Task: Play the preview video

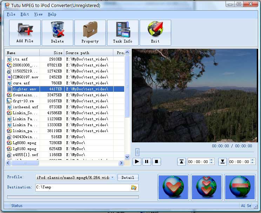Action: point(137,161)
